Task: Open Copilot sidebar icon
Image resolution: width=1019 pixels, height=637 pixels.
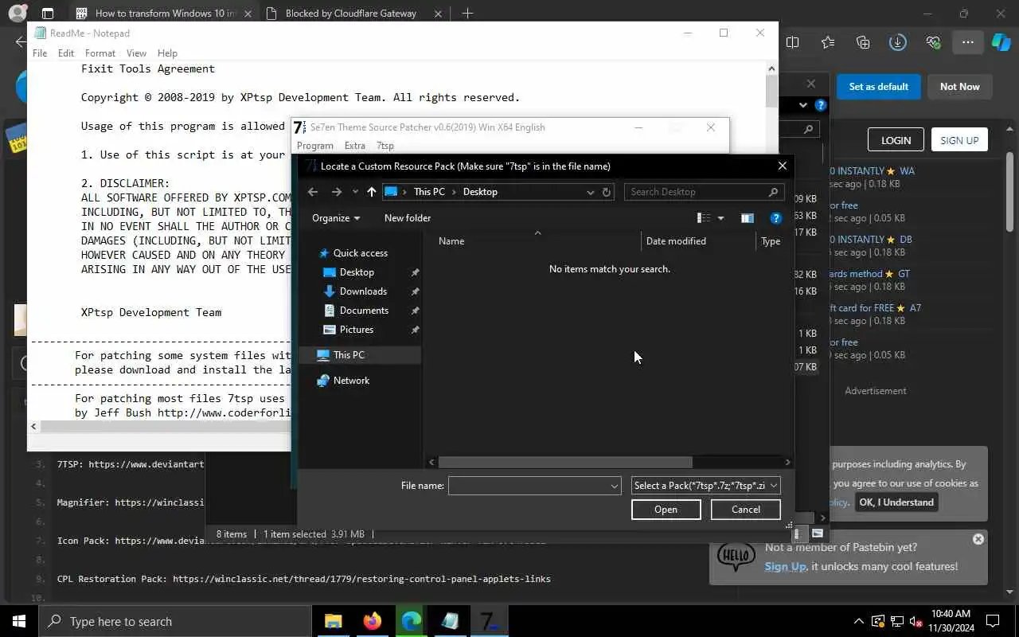Action: coord(1001,42)
